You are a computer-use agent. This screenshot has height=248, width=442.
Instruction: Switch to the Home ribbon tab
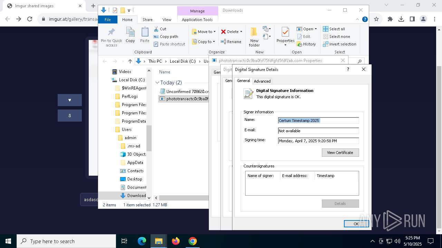(127, 20)
